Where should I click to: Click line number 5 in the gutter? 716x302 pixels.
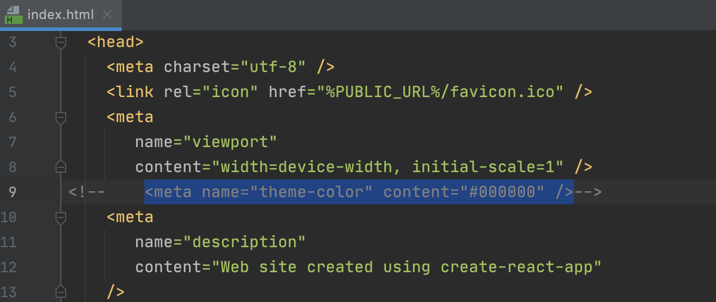[x=13, y=92]
